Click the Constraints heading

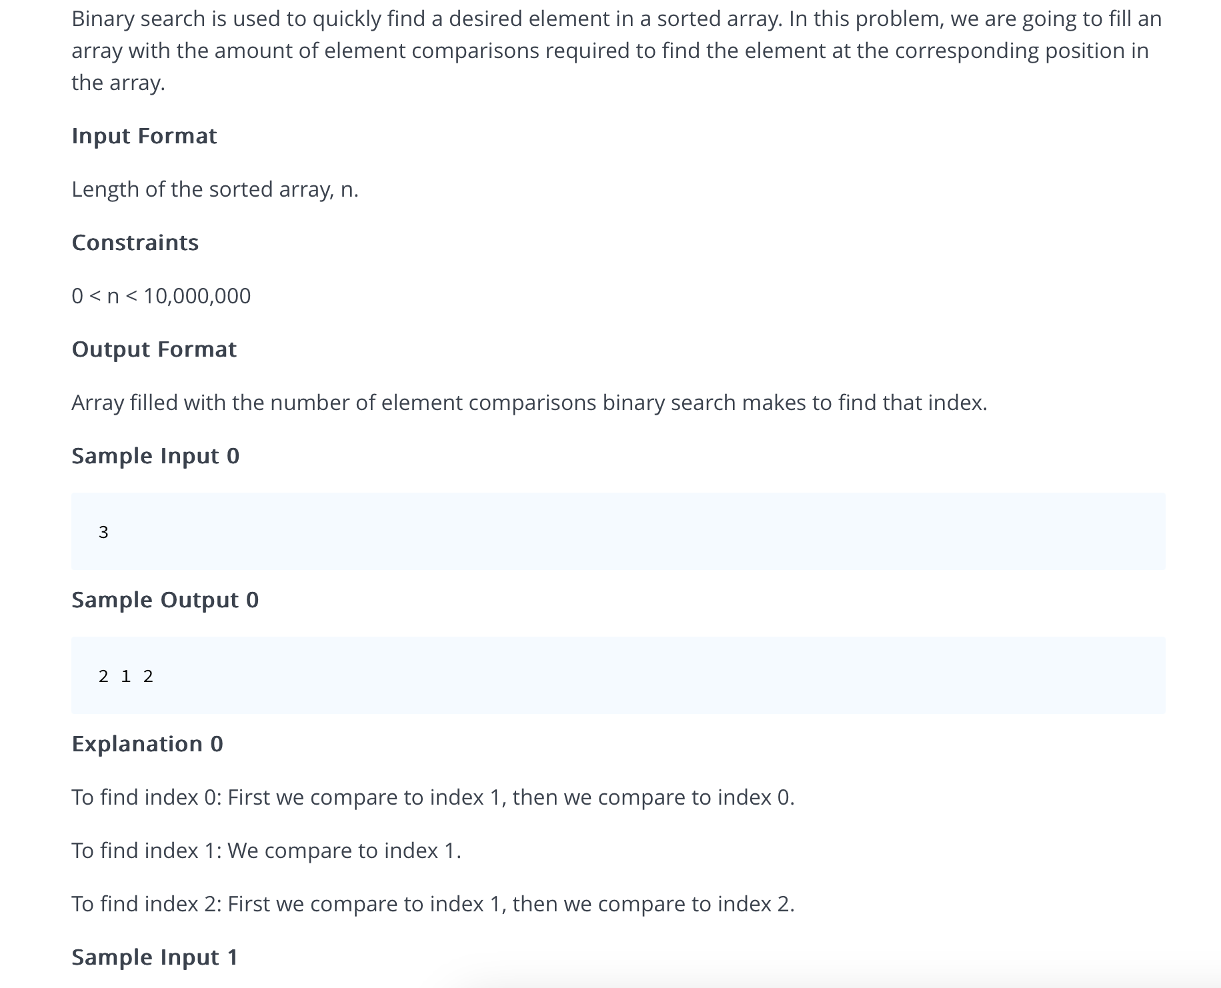(x=135, y=243)
